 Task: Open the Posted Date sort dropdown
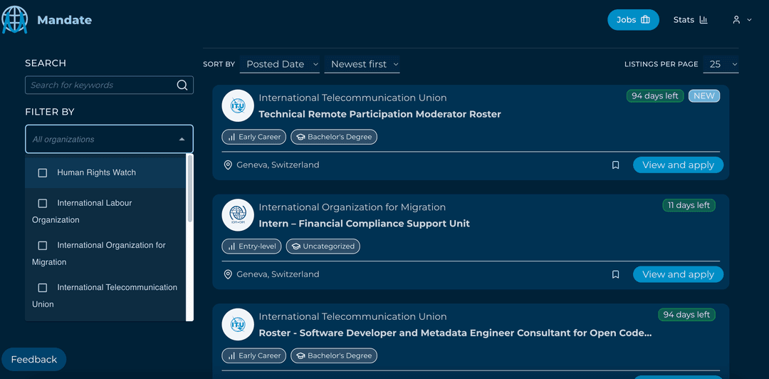point(280,64)
